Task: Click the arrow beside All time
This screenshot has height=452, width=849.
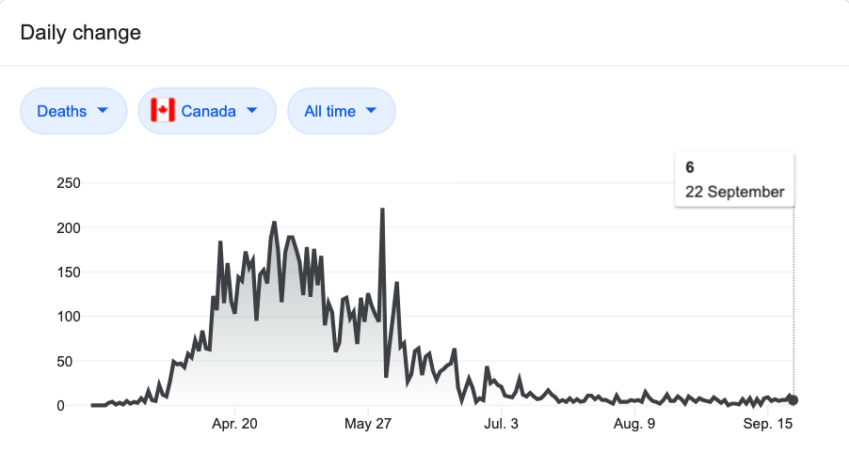Action: click(x=371, y=110)
